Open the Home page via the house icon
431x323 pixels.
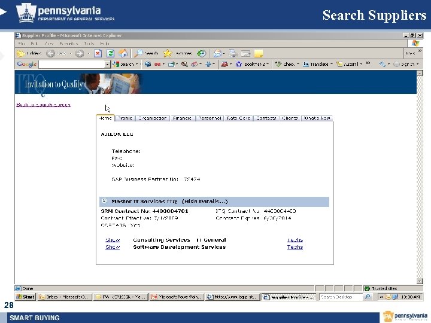pos(123,53)
